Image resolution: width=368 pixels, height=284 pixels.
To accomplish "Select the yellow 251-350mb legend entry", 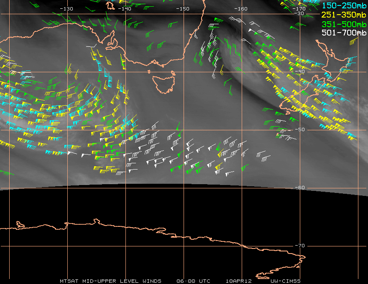I will 345,15.
